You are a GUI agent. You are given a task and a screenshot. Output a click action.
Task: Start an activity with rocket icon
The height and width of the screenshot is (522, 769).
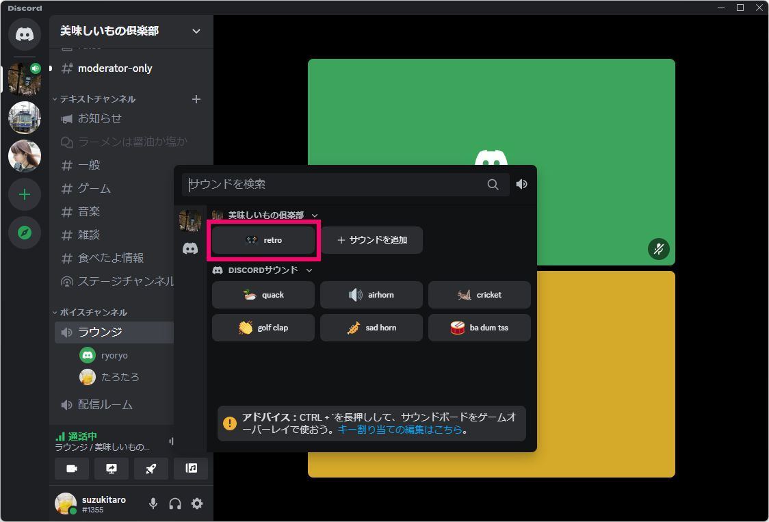pyautogui.click(x=151, y=469)
